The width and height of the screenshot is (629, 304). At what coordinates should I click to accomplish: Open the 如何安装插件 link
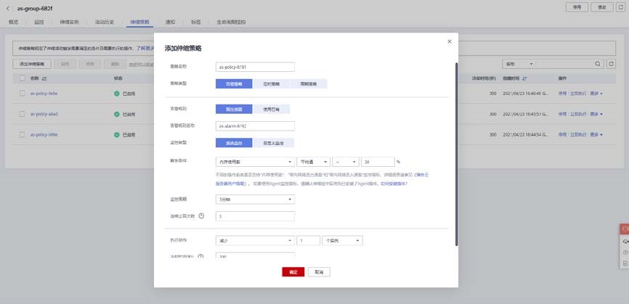(394, 184)
